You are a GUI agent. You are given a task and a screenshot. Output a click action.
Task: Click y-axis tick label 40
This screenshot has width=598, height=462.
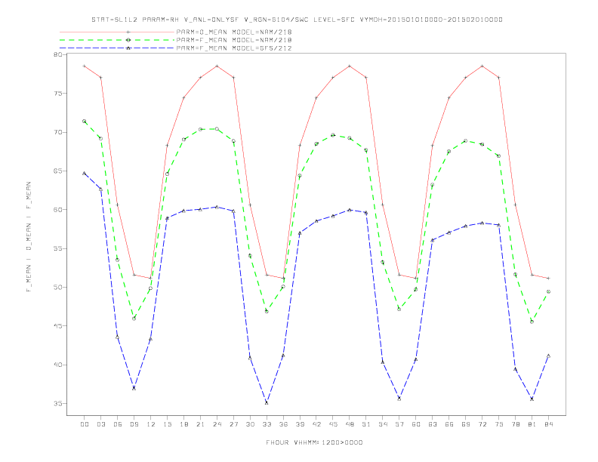(58, 365)
